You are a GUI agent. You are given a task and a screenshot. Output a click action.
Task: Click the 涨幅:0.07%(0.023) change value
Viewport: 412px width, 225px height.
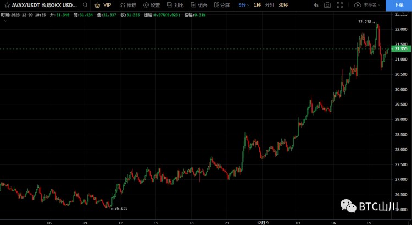coord(162,15)
